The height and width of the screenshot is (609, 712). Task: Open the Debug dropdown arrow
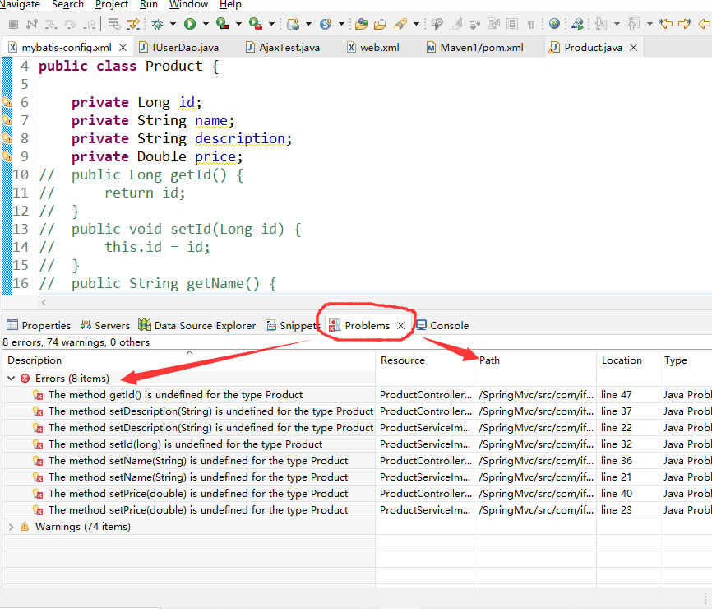(173, 24)
